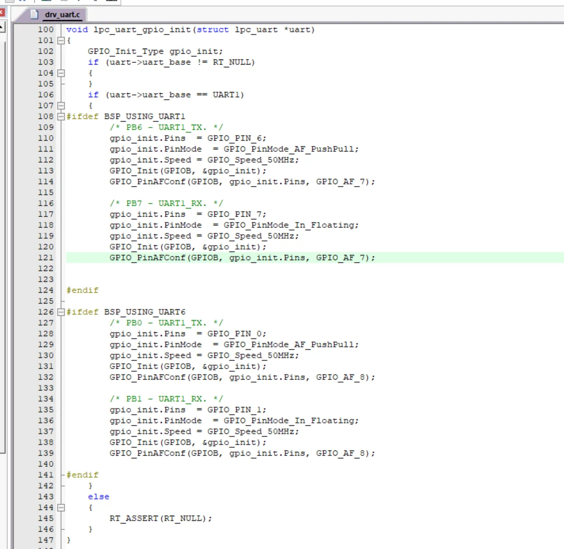The width and height of the screenshot is (564, 549).
Task: Click the In_Floating line 118
Action: point(234,225)
